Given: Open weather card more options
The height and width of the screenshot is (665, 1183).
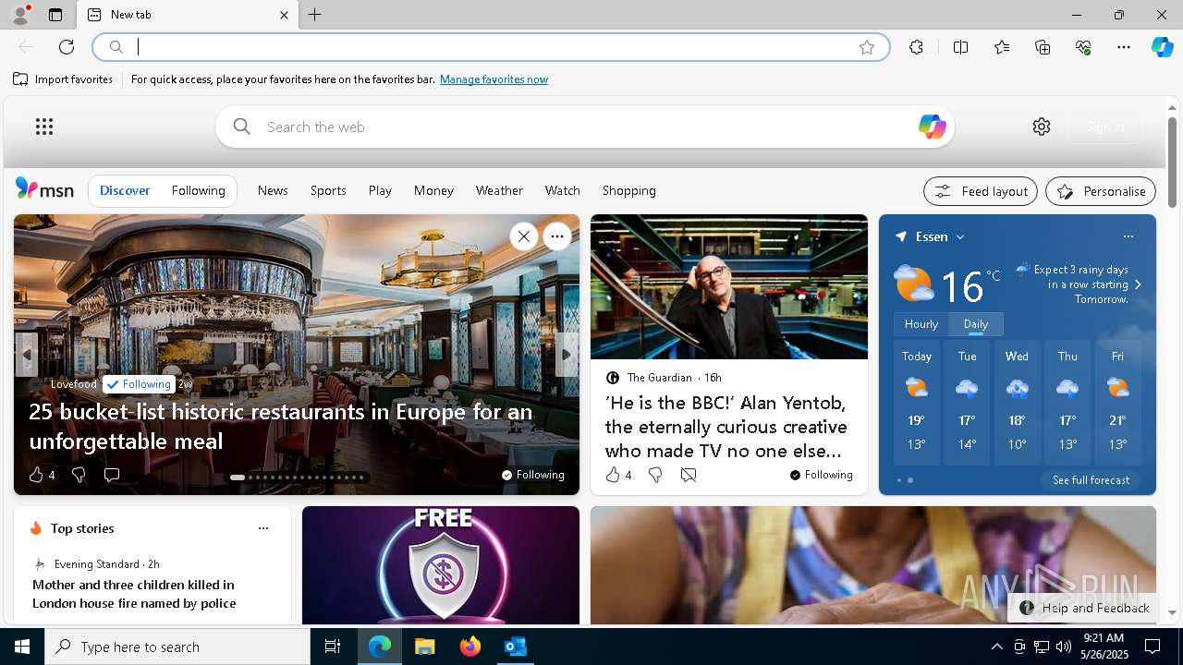Looking at the screenshot, I should point(1128,236).
